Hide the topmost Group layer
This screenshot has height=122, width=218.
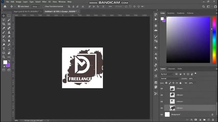pyautogui.click(x=162, y=88)
